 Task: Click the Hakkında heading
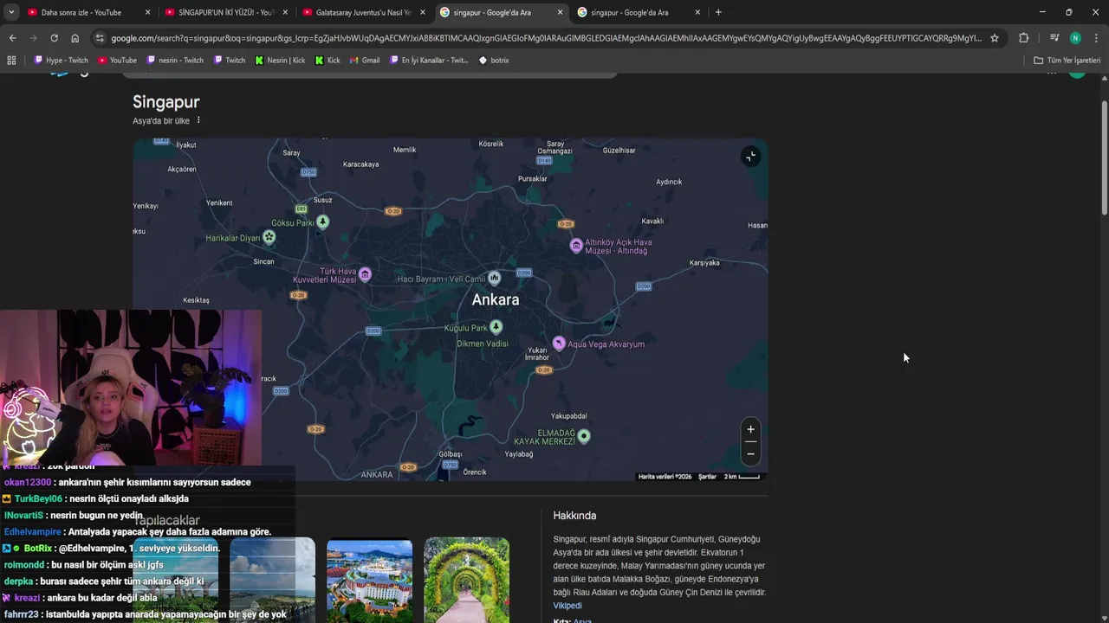pos(574,516)
